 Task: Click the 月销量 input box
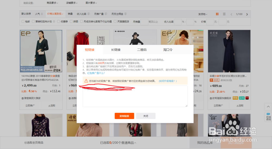[x=144, y=22]
